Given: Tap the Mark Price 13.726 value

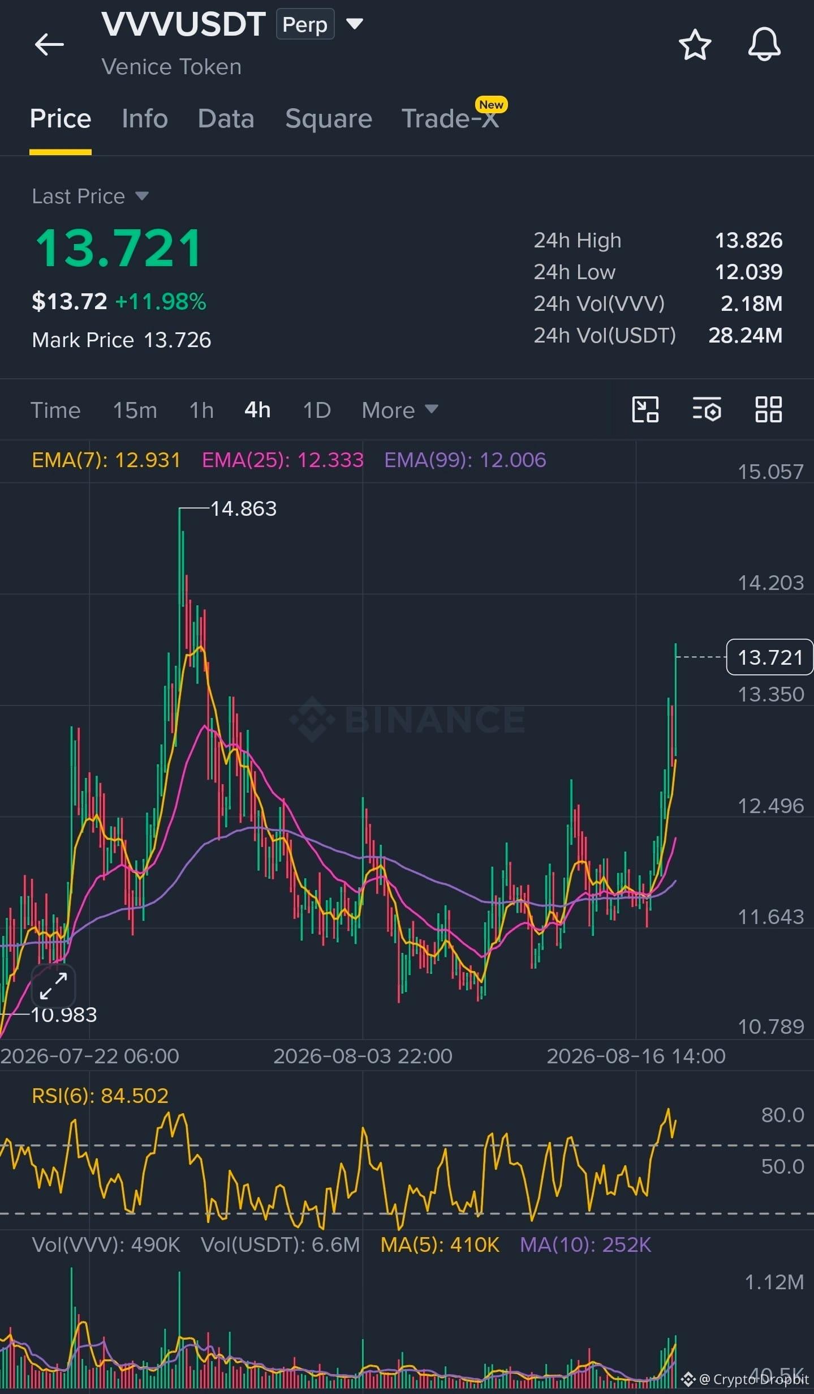Looking at the screenshot, I should (177, 340).
